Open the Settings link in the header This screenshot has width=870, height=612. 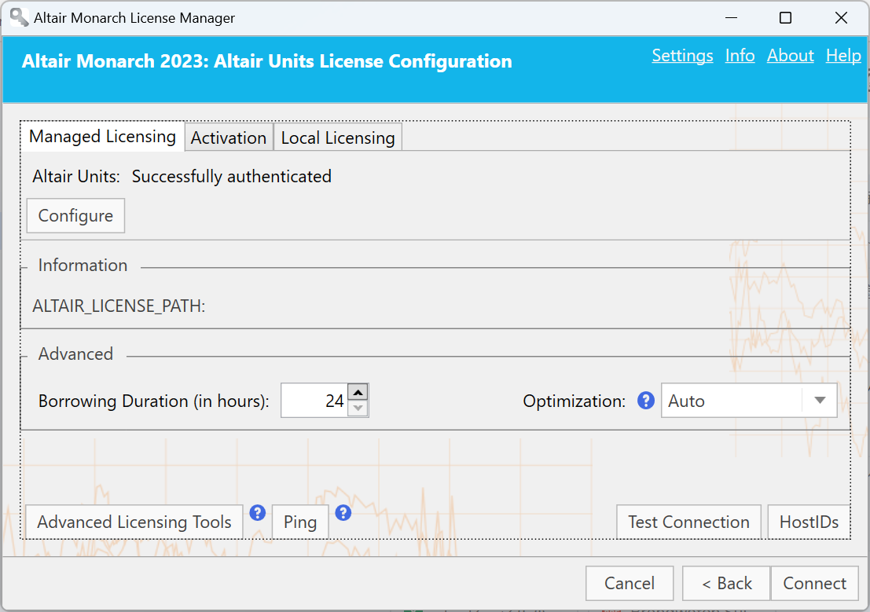pyautogui.click(x=682, y=56)
